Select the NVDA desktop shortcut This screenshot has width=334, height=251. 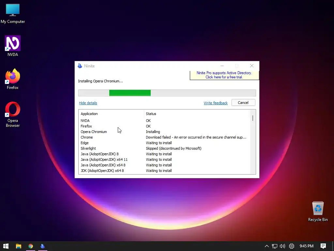pyautogui.click(x=13, y=46)
